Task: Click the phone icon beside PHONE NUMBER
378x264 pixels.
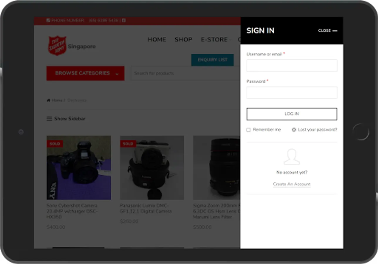Action: coord(48,21)
